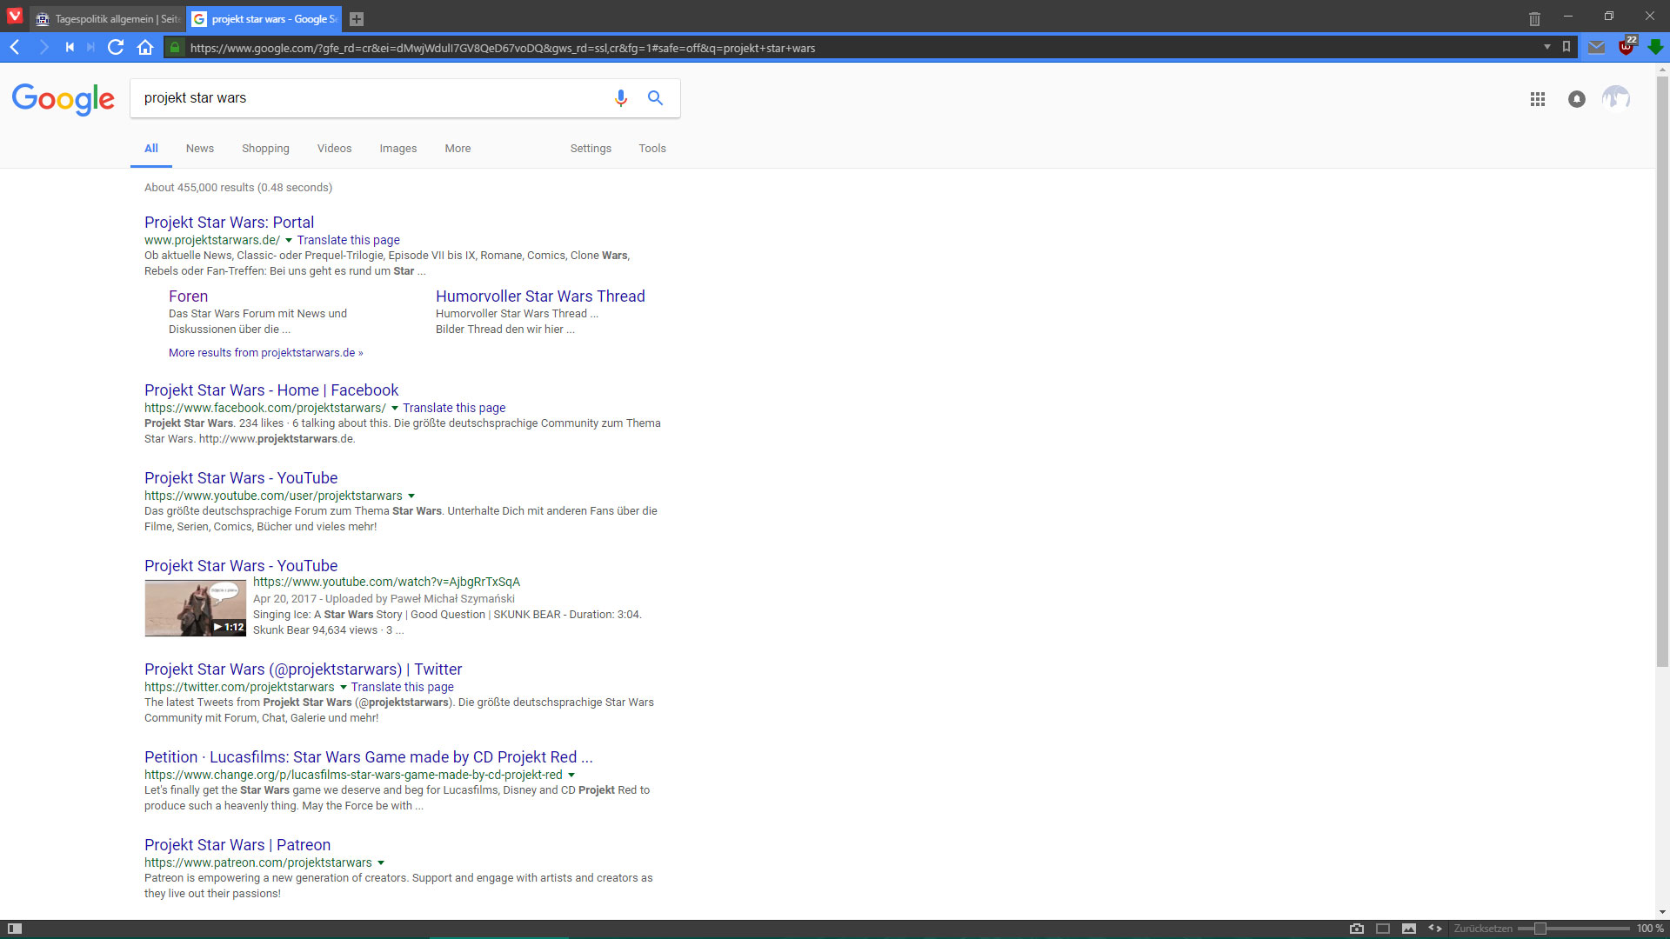Switch to Images results

click(x=398, y=149)
